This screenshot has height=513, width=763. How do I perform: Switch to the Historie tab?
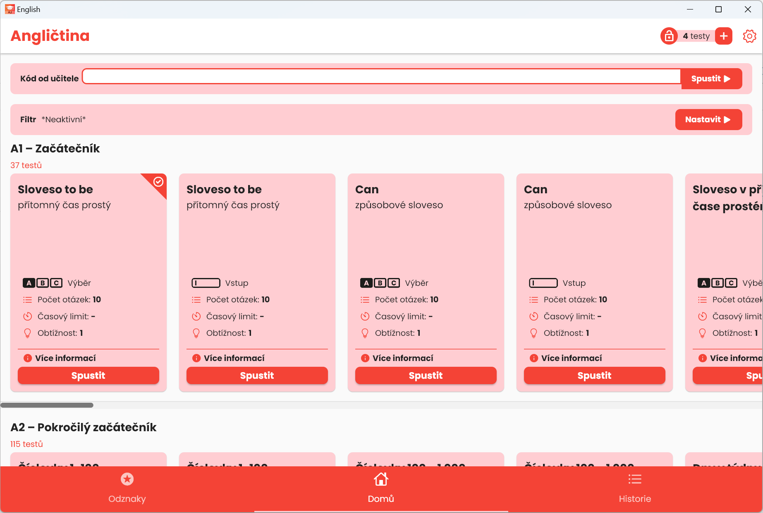pos(635,489)
